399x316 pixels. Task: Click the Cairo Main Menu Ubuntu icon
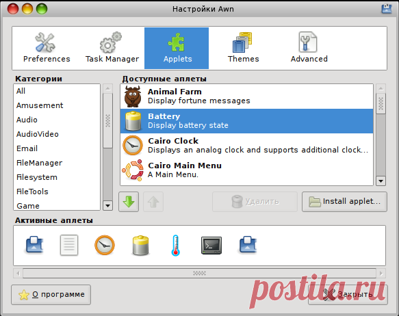[x=133, y=170]
